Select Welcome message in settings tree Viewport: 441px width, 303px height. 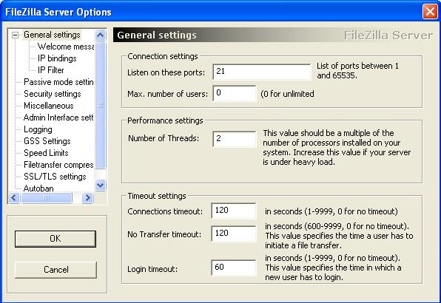tap(66, 47)
